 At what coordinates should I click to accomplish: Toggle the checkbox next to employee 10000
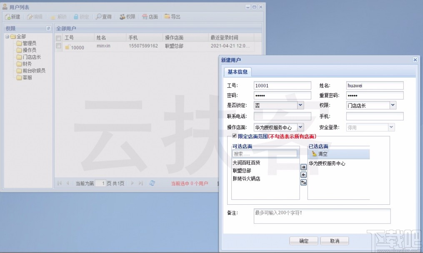click(x=58, y=46)
